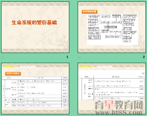
Task: Click the animation star icon under slide 1
Action: (3, 57)
